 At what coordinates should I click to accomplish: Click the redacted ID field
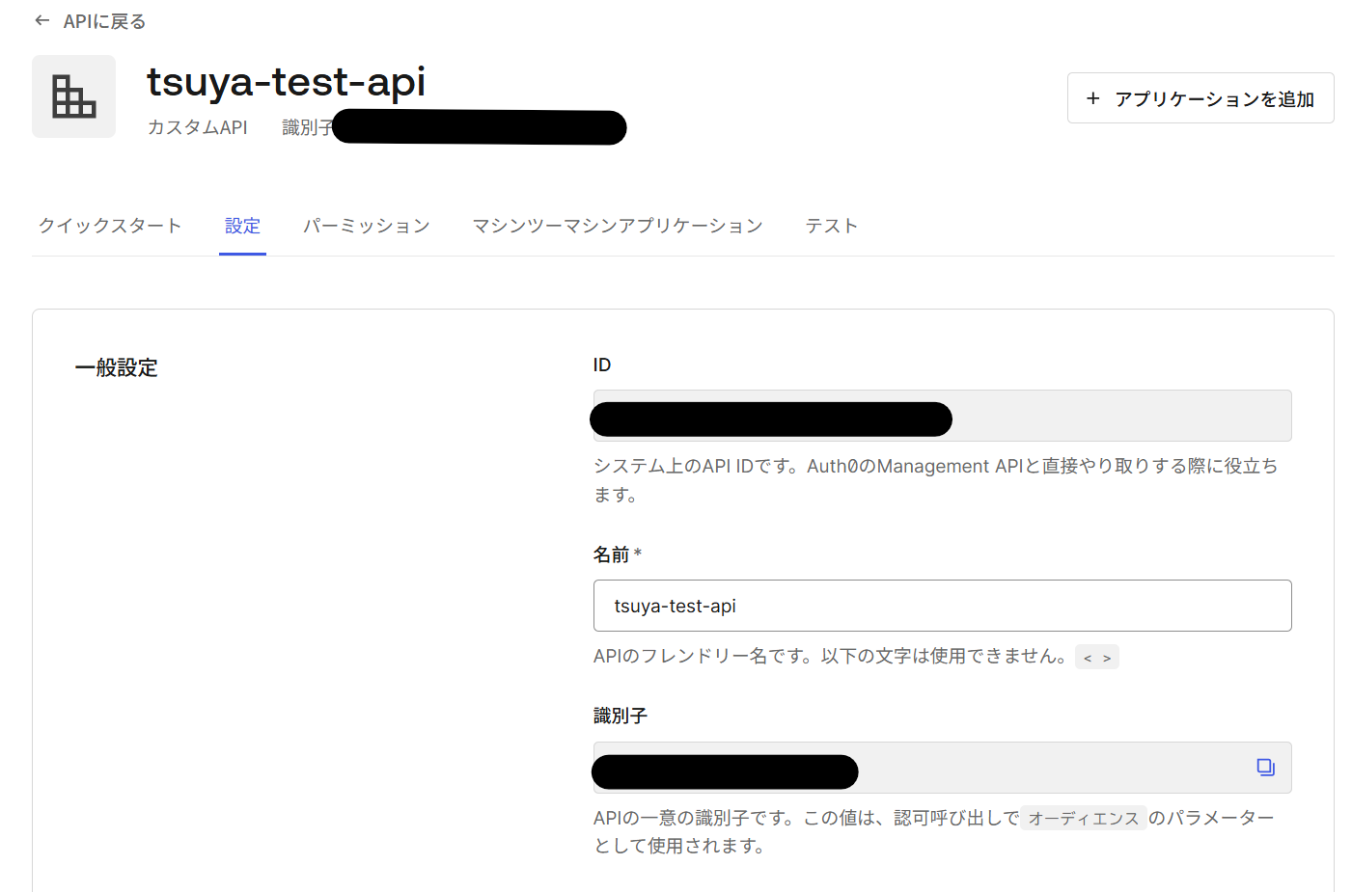pos(942,416)
